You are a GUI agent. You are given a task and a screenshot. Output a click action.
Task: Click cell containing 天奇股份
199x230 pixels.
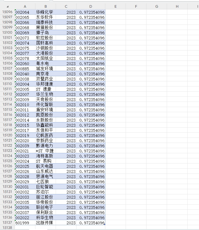45,99
